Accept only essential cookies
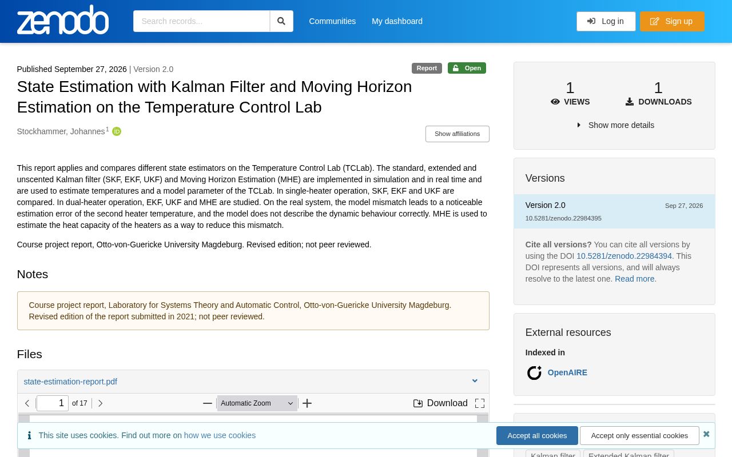Viewport: 732px width, 457px height. pos(639,435)
